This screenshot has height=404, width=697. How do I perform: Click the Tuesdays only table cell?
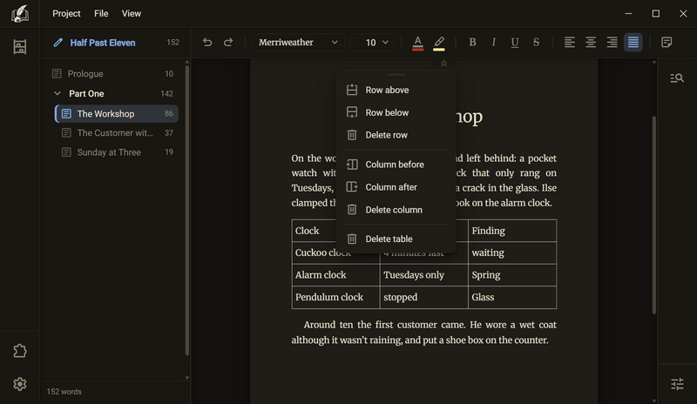point(424,274)
